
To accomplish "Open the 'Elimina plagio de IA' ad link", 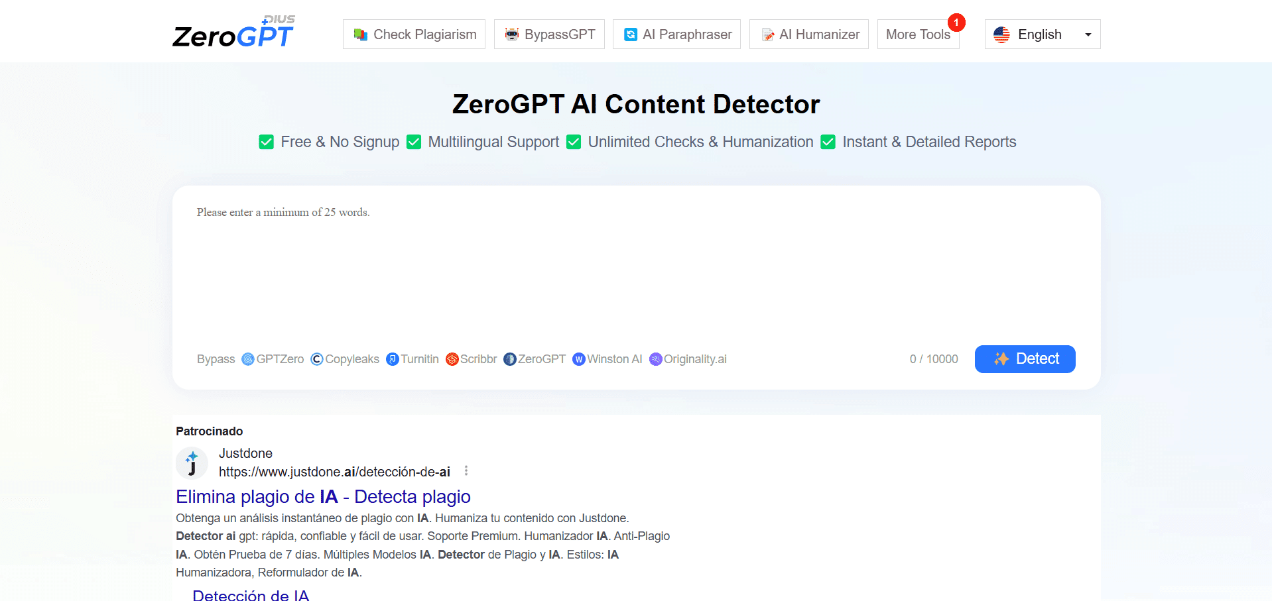I will click(323, 496).
